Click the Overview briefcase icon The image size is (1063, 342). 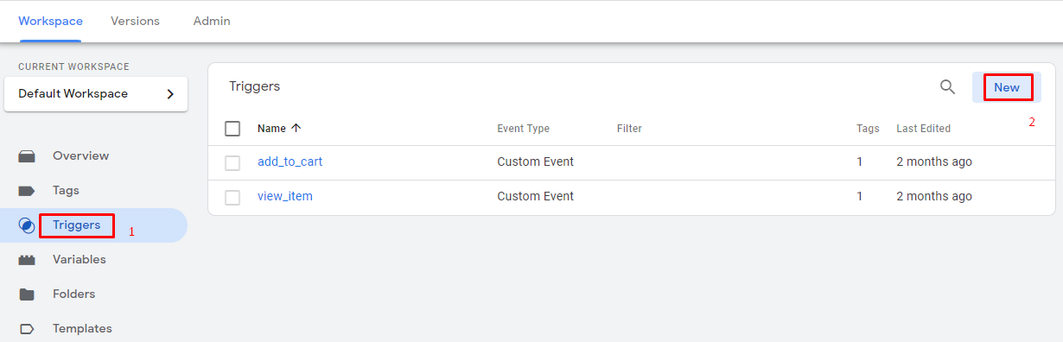27,156
